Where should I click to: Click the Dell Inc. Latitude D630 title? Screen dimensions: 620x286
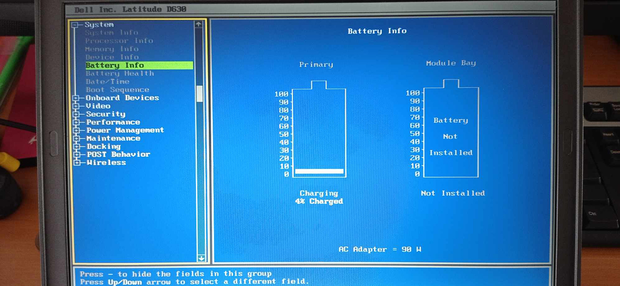tap(130, 9)
